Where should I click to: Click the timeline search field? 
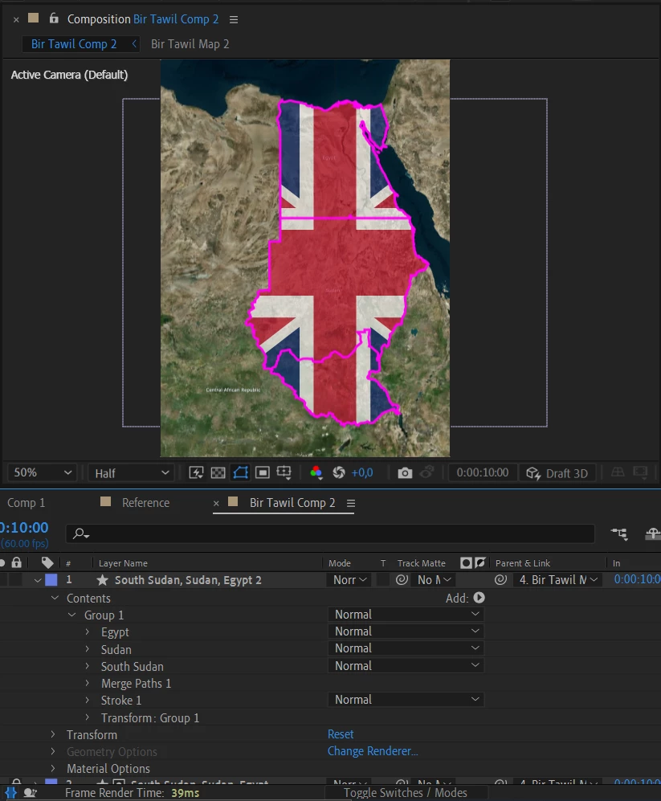coord(330,533)
